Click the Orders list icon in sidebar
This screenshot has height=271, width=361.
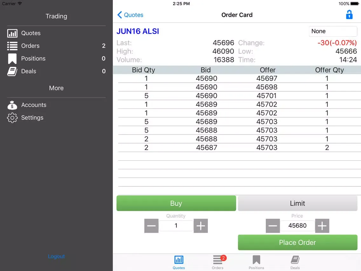pos(12,46)
